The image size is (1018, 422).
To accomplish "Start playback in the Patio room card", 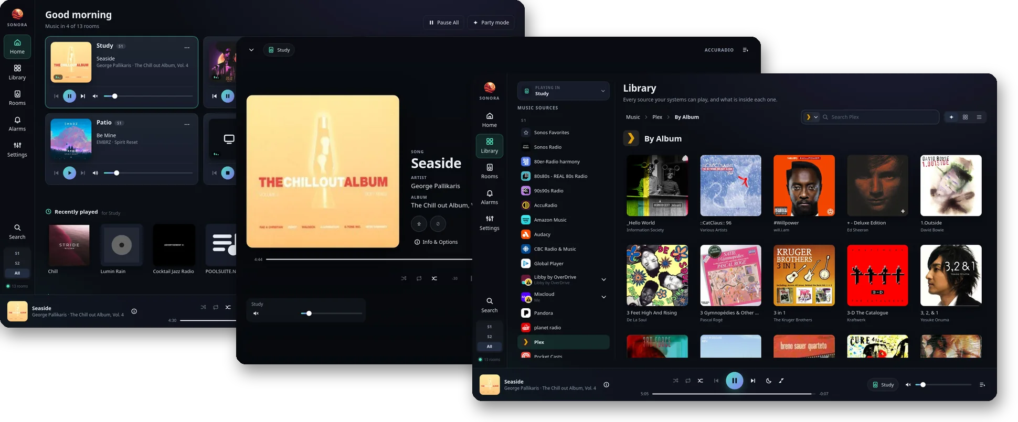I will pyautogui.click(x=69, y=173).
